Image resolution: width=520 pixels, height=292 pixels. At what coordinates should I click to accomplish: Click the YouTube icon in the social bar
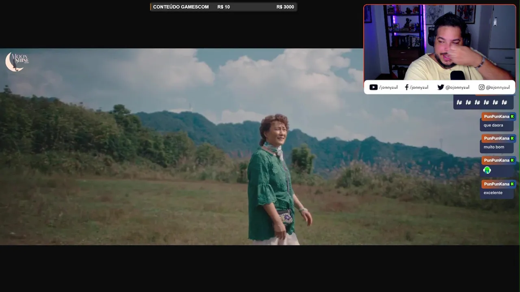(373, 87)
